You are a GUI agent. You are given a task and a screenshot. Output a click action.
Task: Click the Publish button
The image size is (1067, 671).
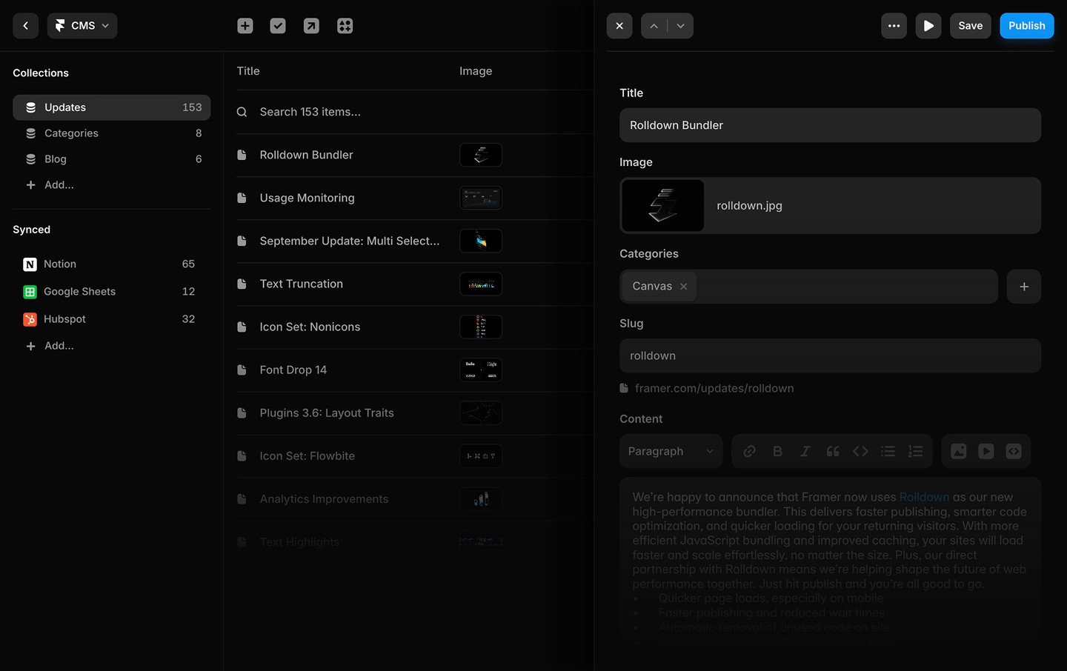coord(1027,26)
